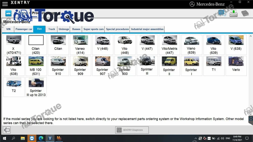Open Microsoft Edge from taskbar
The image size is (253, 142).
tap(41, 138)
